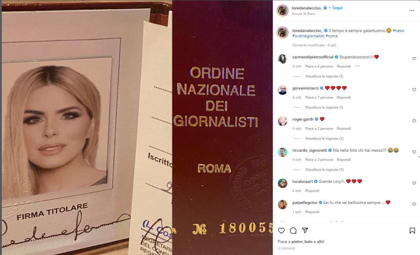Like roger.garth's comment
Screen dimensions: 420x255
click(414, 121)
